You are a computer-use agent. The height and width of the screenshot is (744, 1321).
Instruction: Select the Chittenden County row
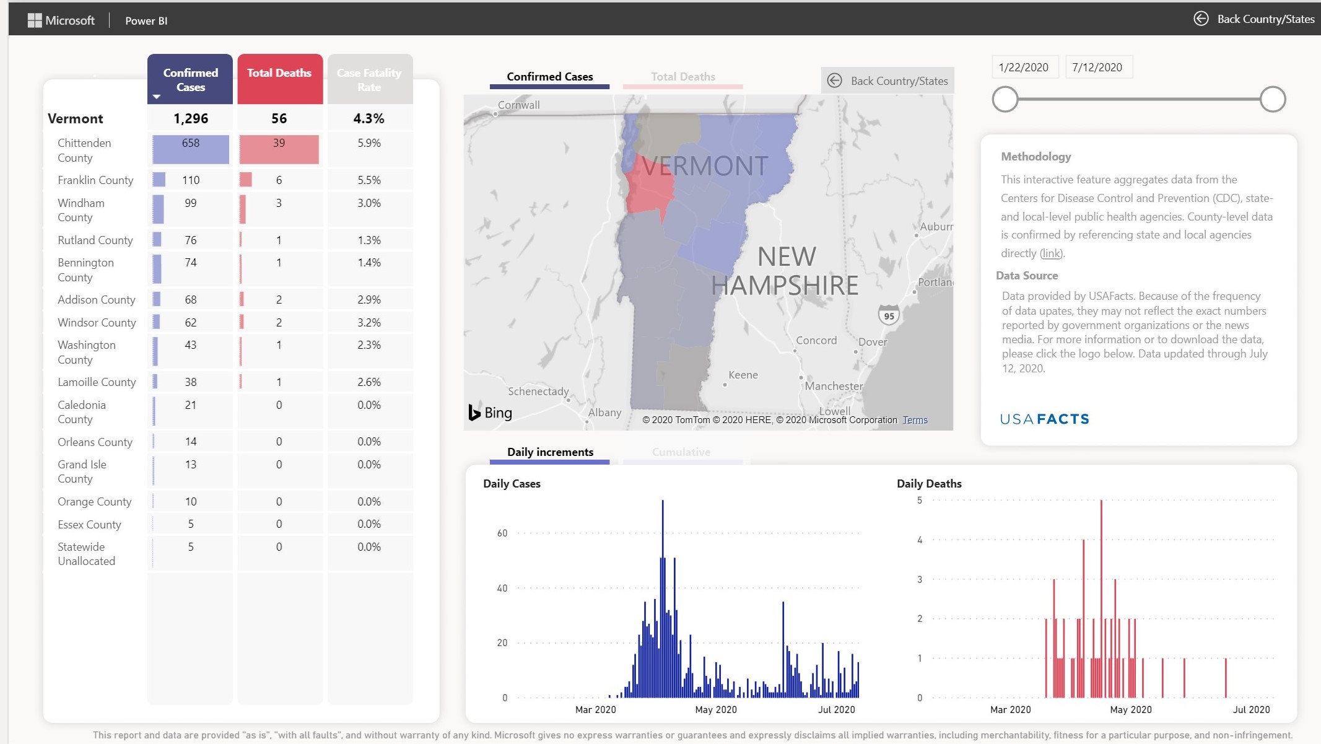(x=229, y=150)
